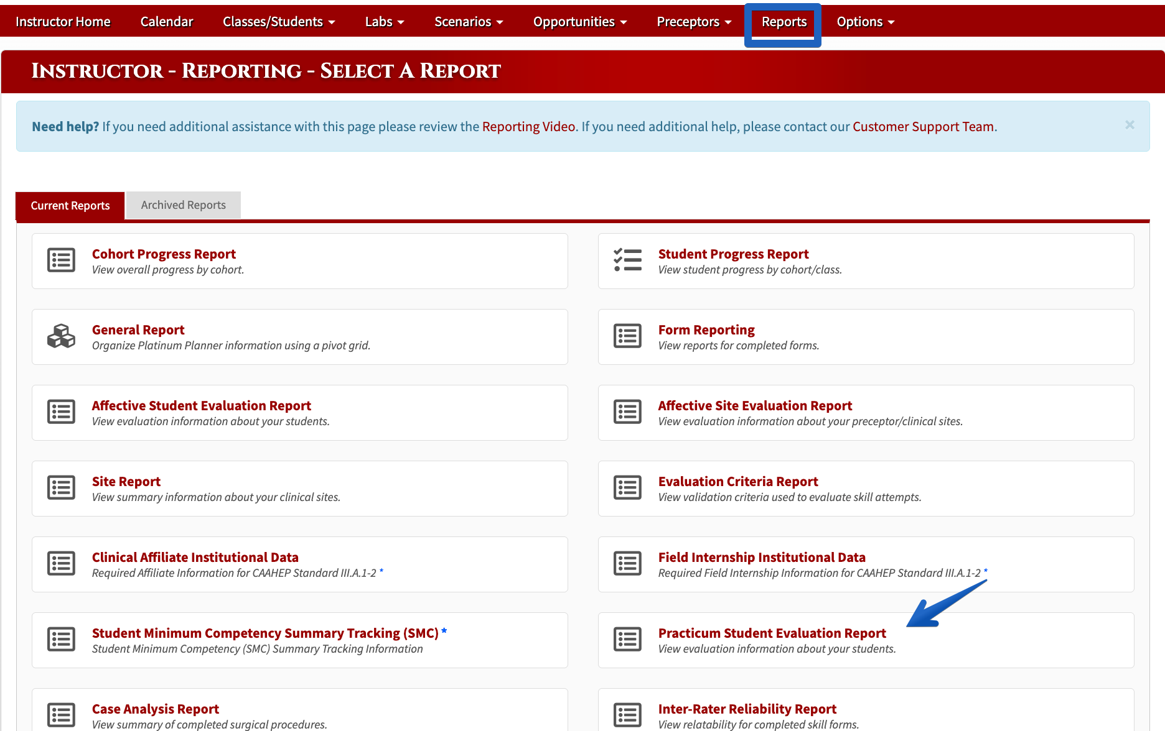Viewport: 1165px width, 731px height.
Task: Select the Current Reports tab
Action: [70, 206]
